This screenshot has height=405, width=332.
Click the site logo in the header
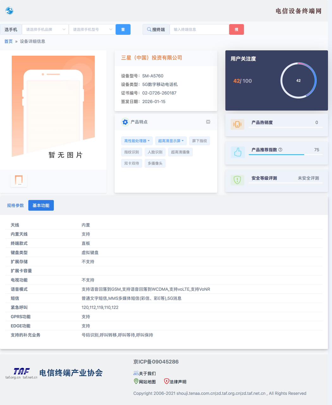tap(9, 11)
